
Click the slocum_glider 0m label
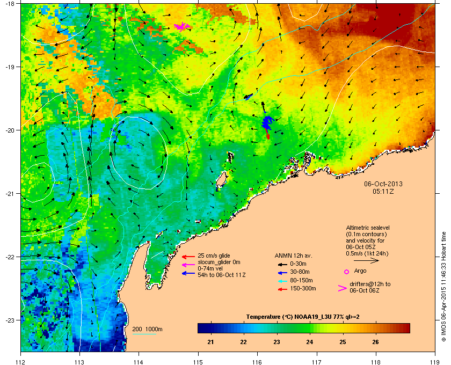tap(219, 262)
